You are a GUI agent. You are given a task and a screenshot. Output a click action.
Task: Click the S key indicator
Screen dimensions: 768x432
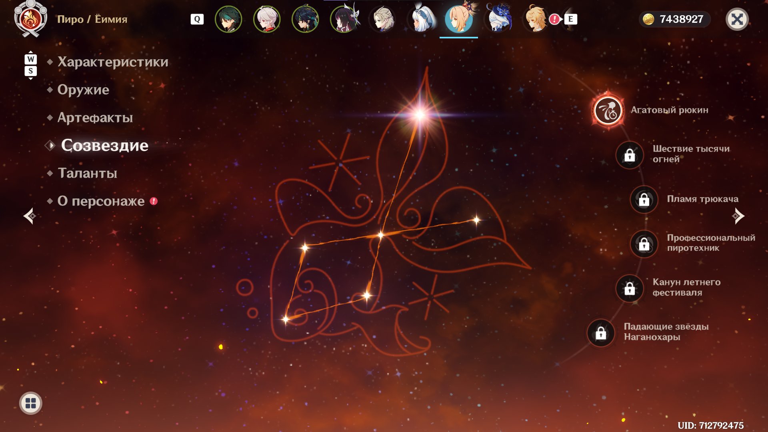coord(31,71)
